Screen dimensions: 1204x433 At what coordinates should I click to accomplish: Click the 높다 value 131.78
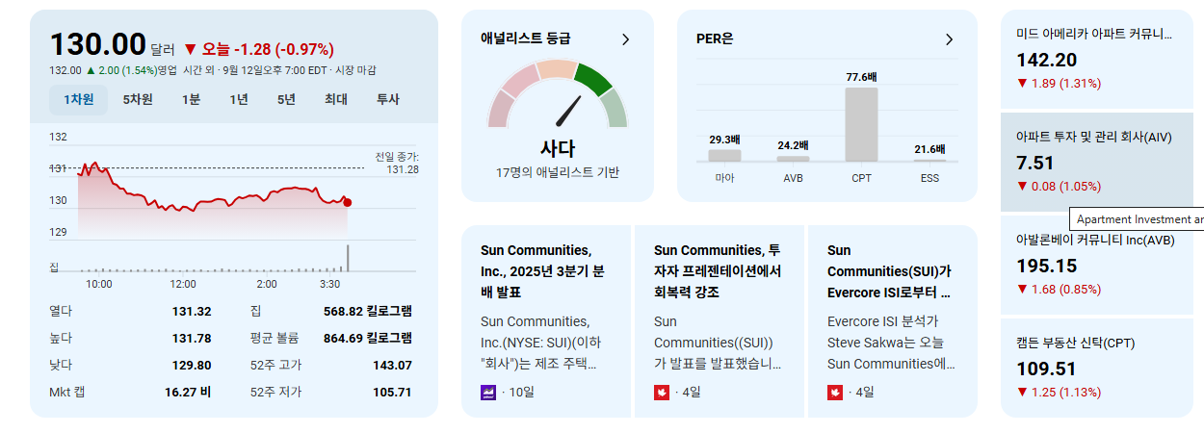click(x=192, y=338)
